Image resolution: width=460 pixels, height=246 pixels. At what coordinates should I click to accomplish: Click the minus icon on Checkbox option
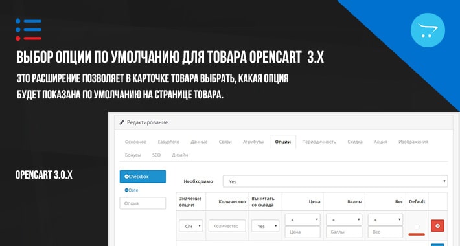click(126, 177)
